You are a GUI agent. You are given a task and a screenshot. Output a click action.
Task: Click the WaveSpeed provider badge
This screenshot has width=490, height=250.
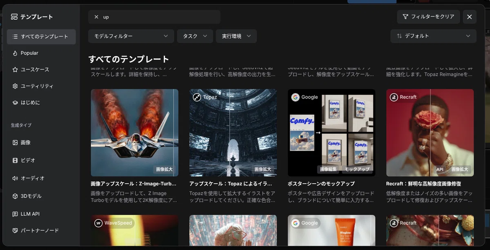pyautogui.click(x=114, y=223)
